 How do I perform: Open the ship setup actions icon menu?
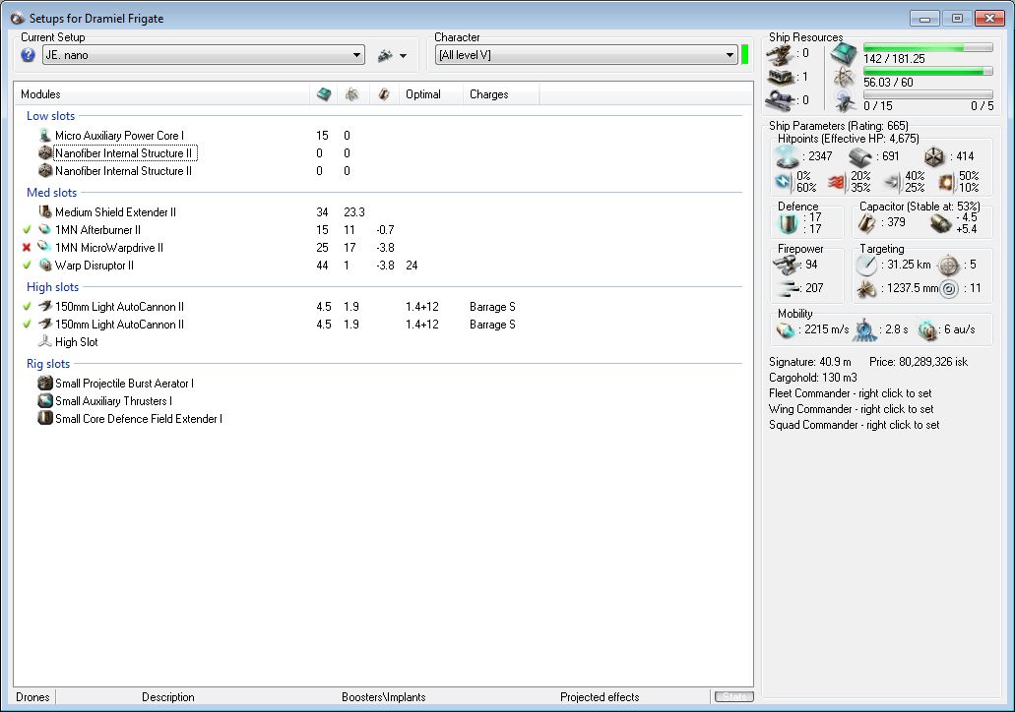pos(393,56)
